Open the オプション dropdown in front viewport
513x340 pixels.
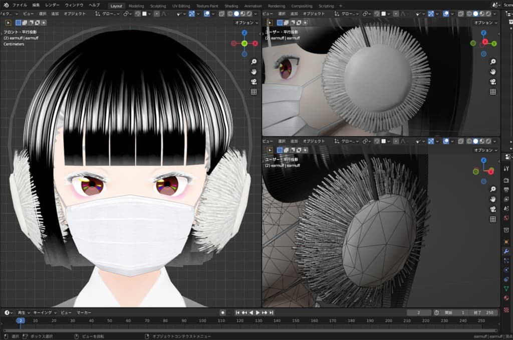(x=246, y=23)
